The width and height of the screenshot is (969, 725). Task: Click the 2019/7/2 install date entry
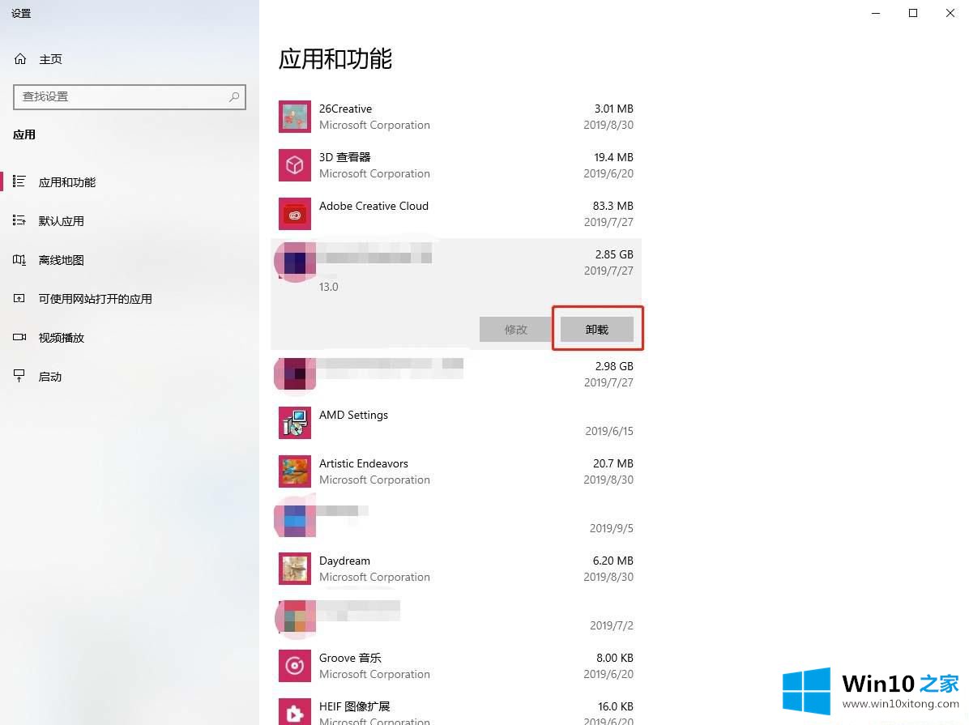612,625
